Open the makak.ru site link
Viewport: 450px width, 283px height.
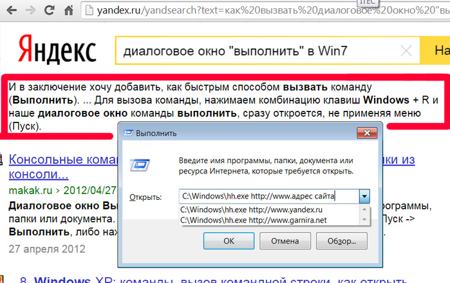(x=30, y=190)
